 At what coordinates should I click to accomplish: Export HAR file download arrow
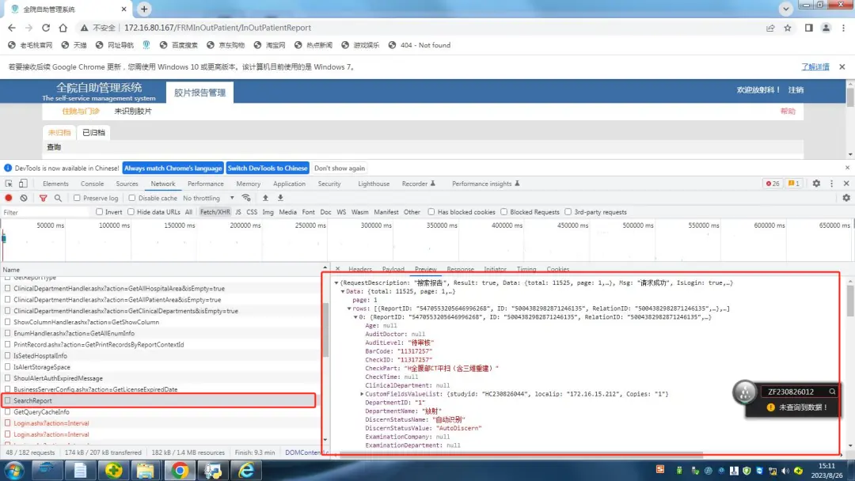(280, 198)
